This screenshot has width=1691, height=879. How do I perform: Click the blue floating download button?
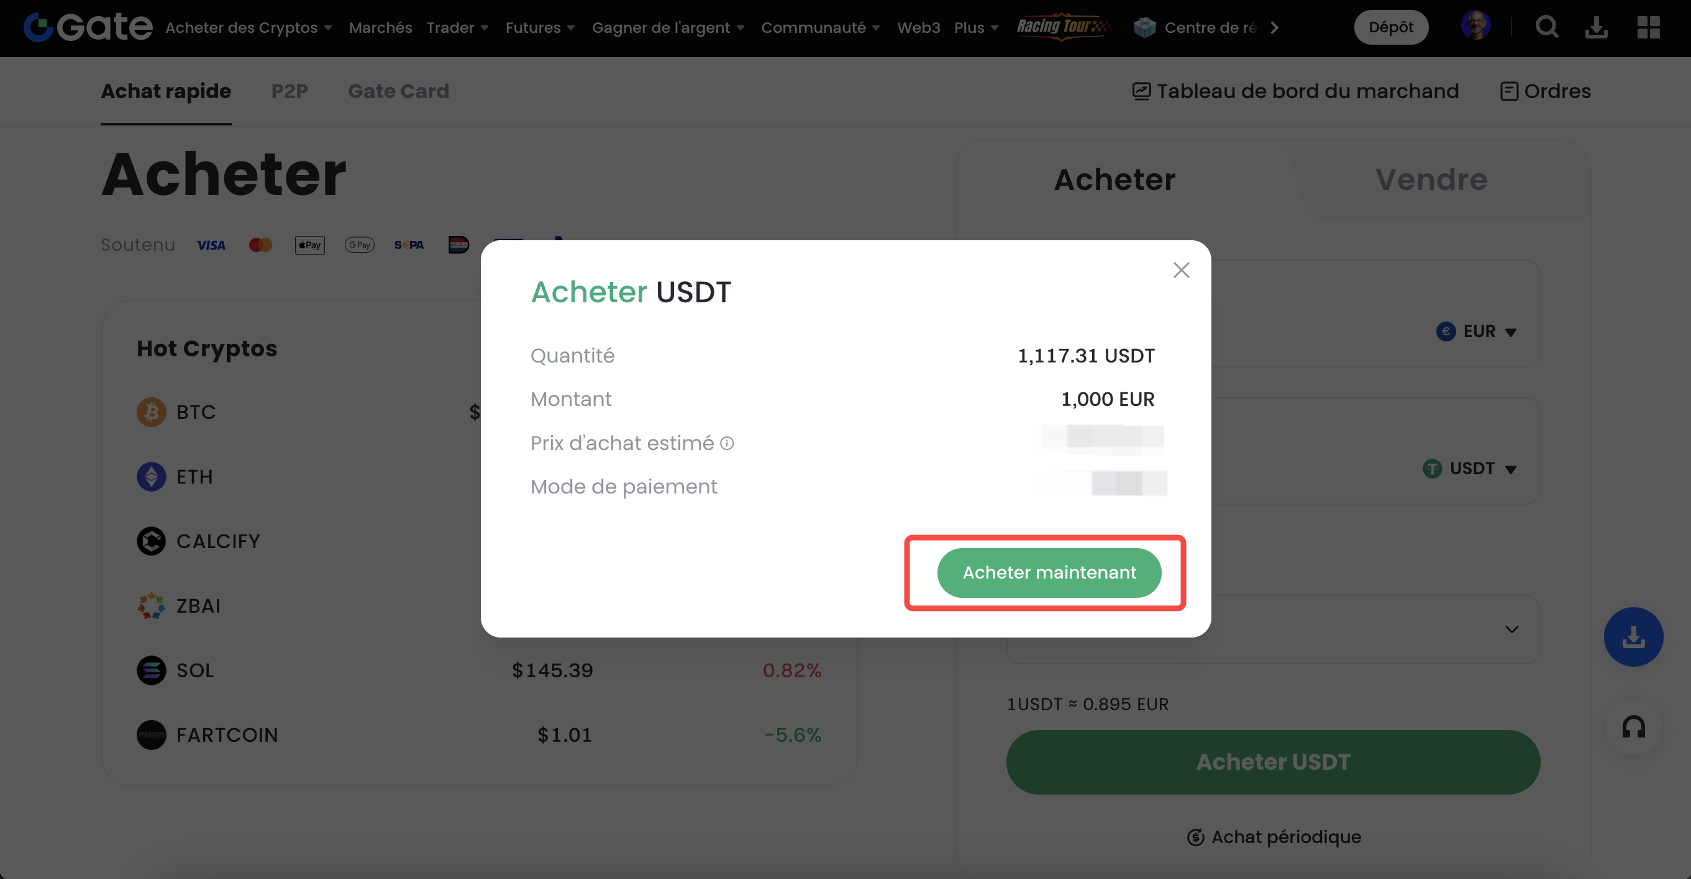pyautogui.click(x=1633, y=636)
